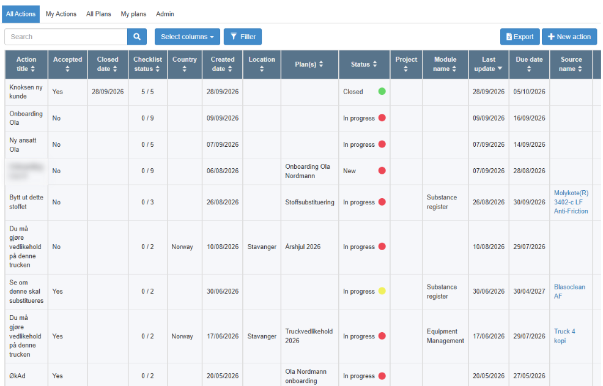Click green status dot of Knoksen ny kunde

click(x=382, y=91)
